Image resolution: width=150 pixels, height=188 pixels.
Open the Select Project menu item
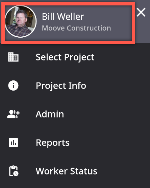coord(75,57)
